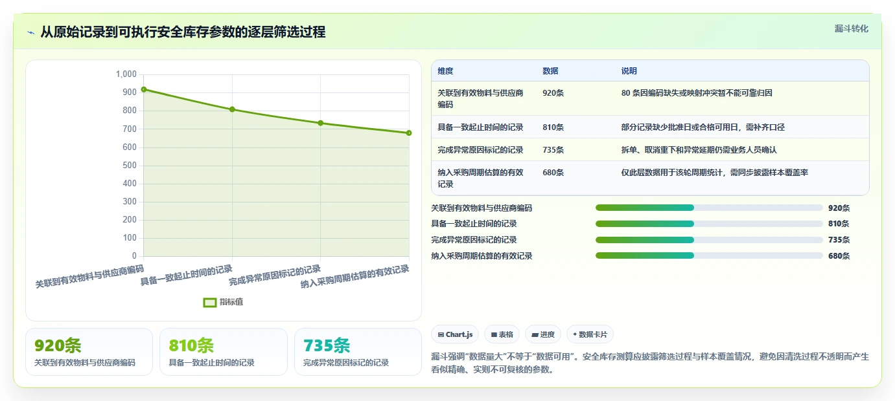This screenshot has height=401, width=895.
Task: Select the Chart.js tag
Action: [x=455, y=334]
